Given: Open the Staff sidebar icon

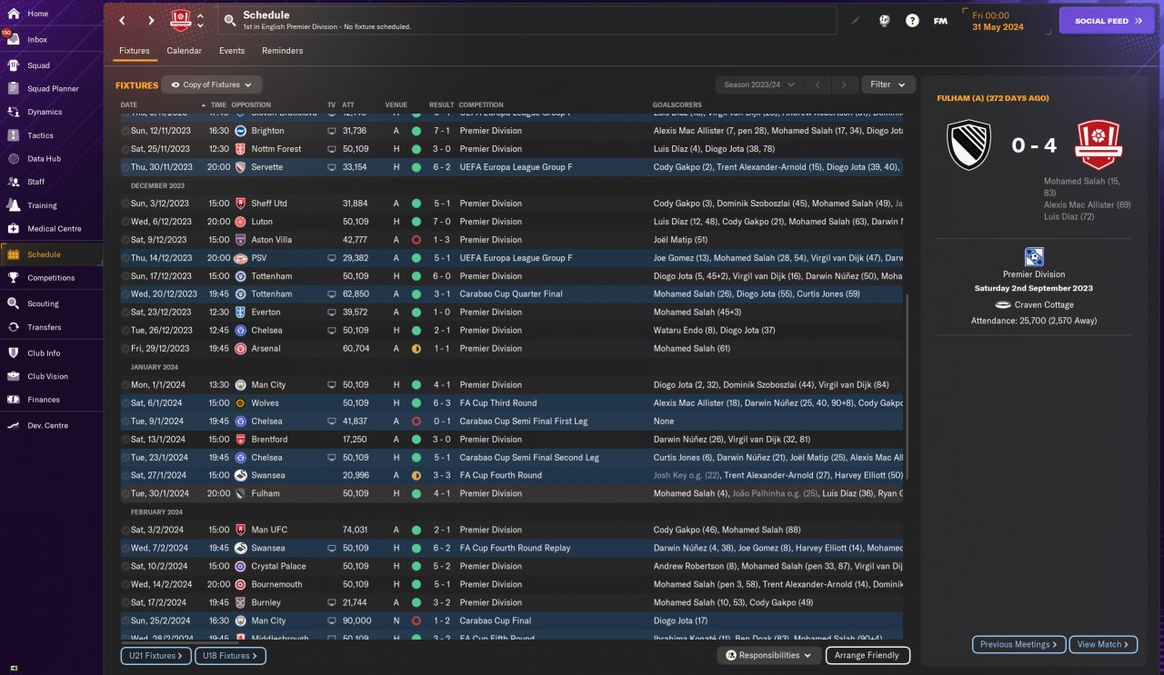Looking at the screenshot, I should click(13, 182).
